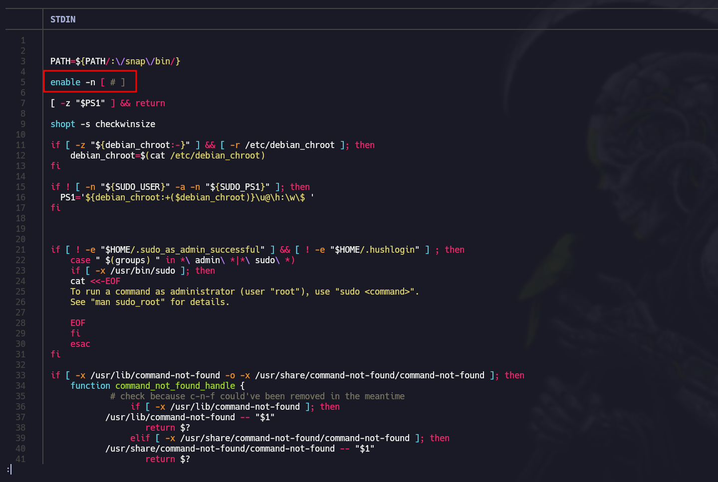The image size is (718, 482).
Task: Click the 'case' keyword on line 22
Action: coord(80,260)
